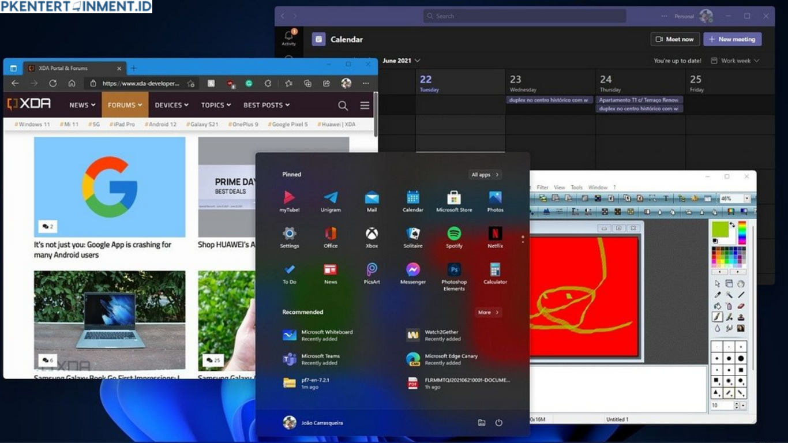Open the XDA hamburger menu
The height and width of the screenshot is (443, 788).
point(365,106)
